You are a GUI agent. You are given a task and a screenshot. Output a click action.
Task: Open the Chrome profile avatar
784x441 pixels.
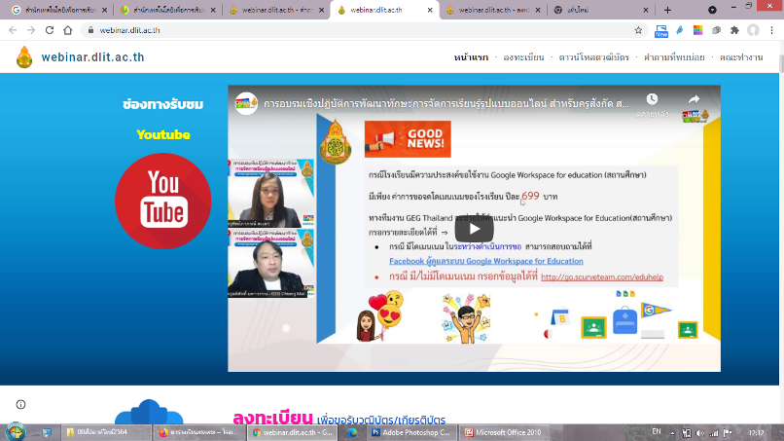point(754,30)
